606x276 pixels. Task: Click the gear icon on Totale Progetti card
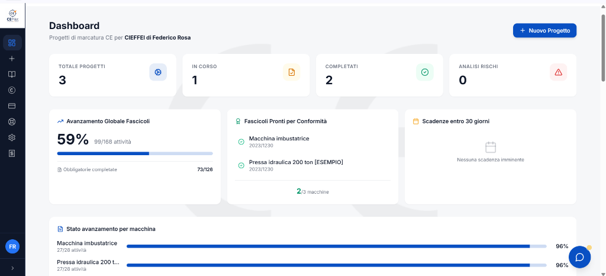coord(158,72)
